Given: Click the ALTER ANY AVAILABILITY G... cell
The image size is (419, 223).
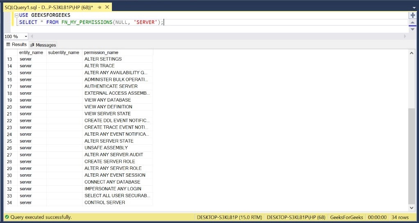Looking at the screenshot, I should coord(118,73).
